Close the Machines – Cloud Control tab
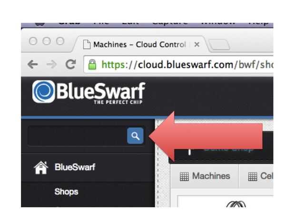Viewport: 295px width, 221px height. click(x=197, y=45)
